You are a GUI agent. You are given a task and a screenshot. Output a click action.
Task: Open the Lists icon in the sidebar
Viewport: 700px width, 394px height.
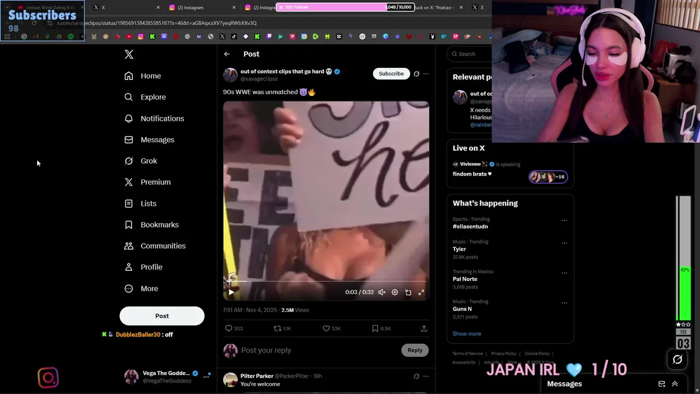129,204
